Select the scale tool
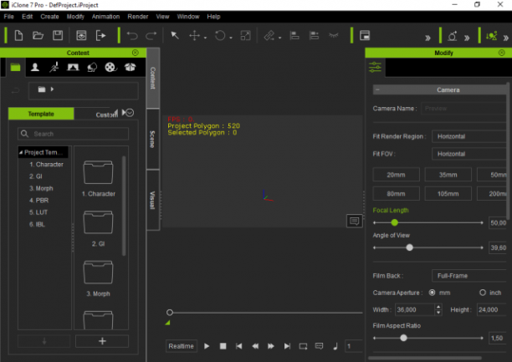 (245, 35)
